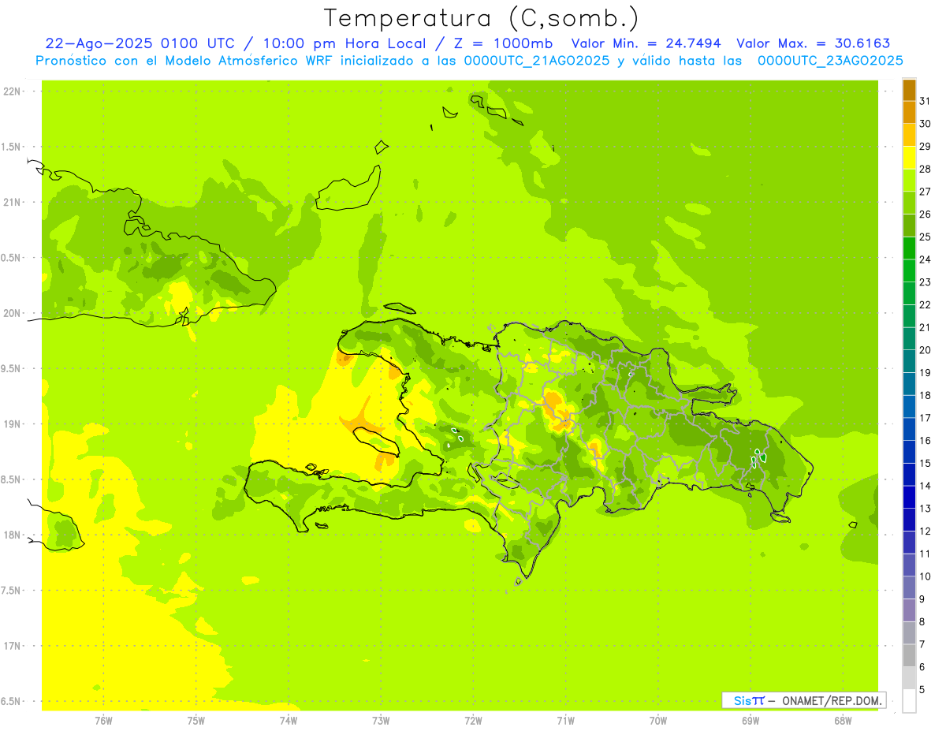Click the legend value 23
Screen dimensions: 946x731
[x=925, y=282]
